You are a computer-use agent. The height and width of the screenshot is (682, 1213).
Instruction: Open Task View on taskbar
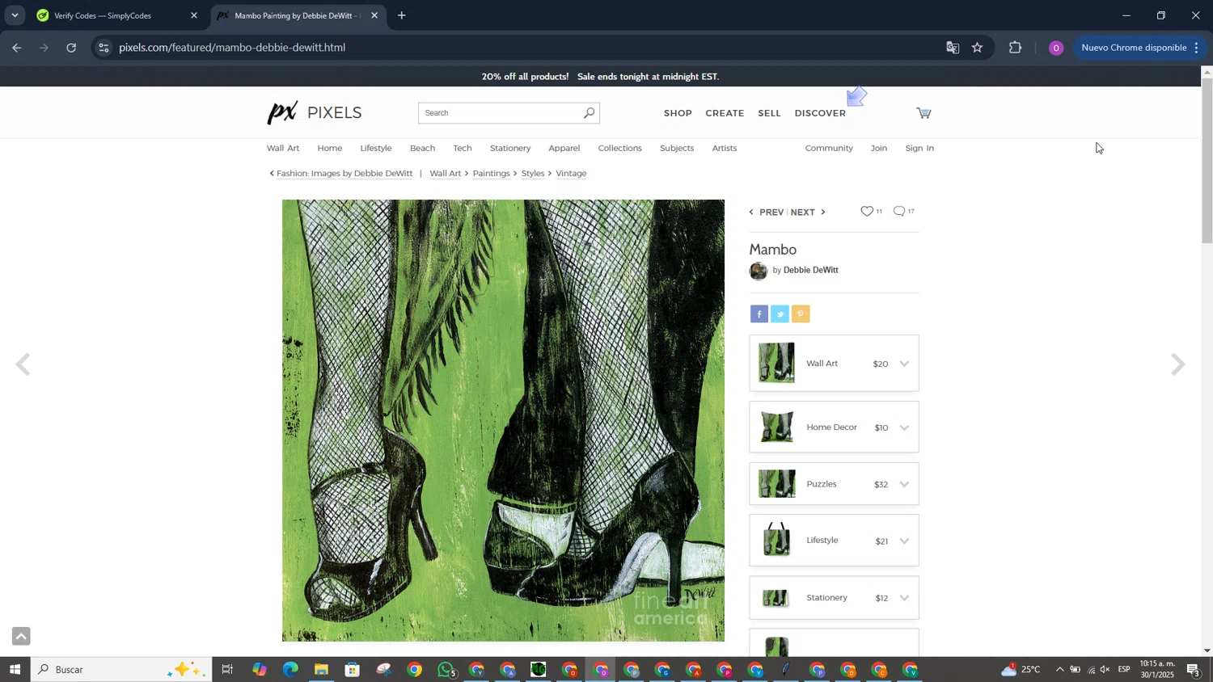tap(227, 670)
